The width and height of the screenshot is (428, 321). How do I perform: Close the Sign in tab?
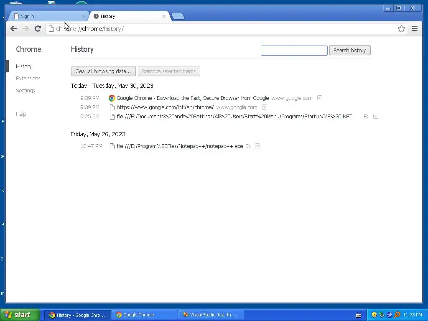point(84,16)
